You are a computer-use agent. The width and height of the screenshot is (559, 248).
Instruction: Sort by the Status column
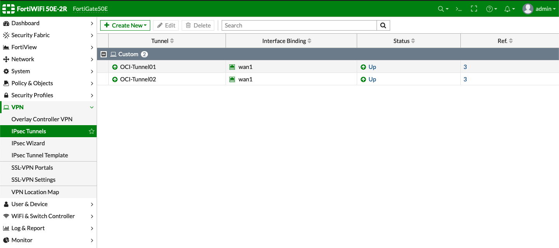(x=404, y=41)
